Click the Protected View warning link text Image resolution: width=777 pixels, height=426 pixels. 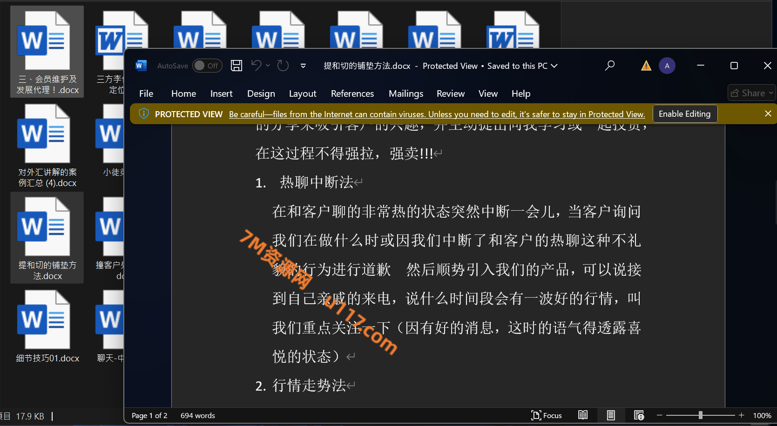click(x=437, y=114)
